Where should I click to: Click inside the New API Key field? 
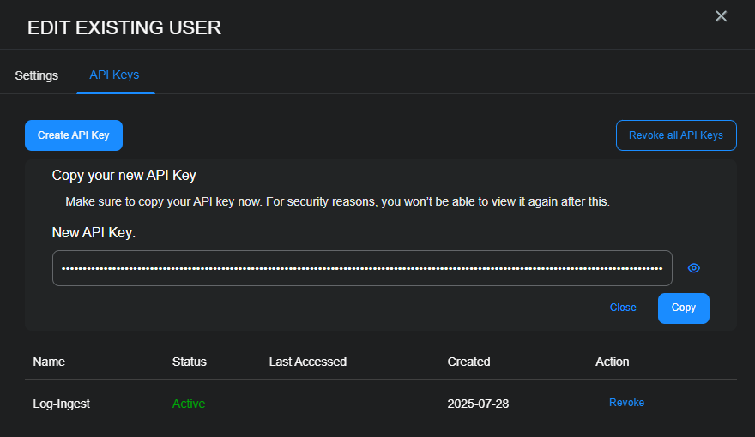(x=361, y=268)
